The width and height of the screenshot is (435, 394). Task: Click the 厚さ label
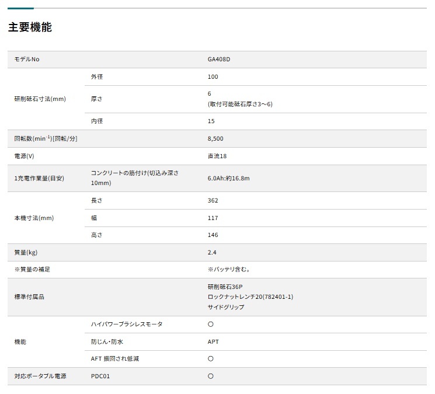pos(97,99)
